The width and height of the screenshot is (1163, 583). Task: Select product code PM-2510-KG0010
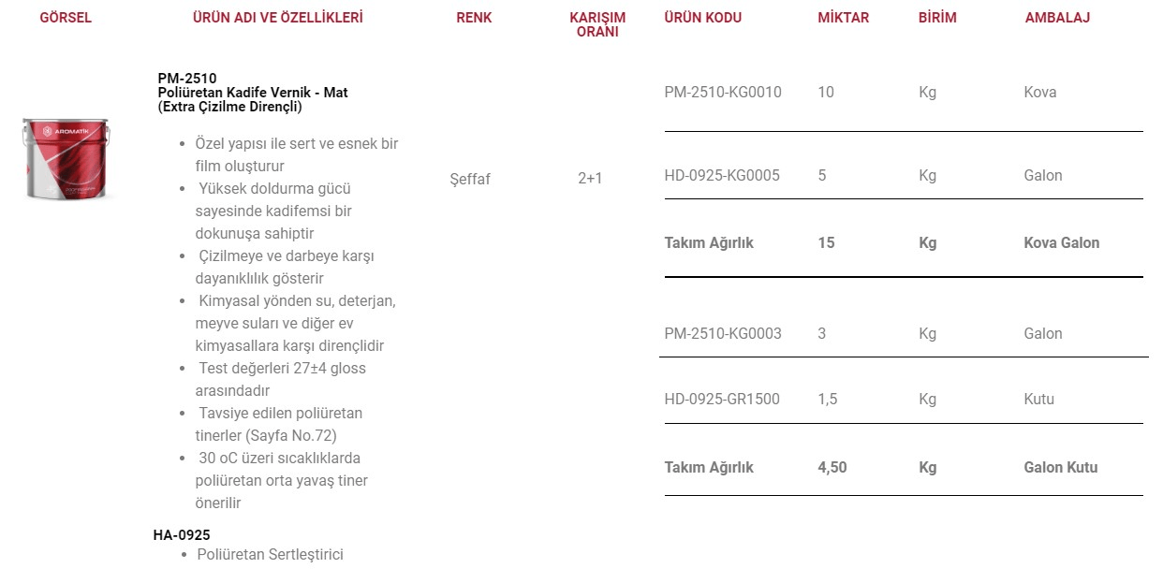pos(723,93)
